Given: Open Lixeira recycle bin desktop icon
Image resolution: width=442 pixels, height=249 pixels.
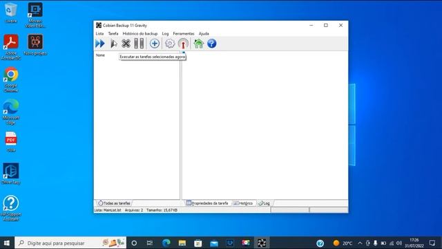Looking at the screenshot, I should [11, 12].
